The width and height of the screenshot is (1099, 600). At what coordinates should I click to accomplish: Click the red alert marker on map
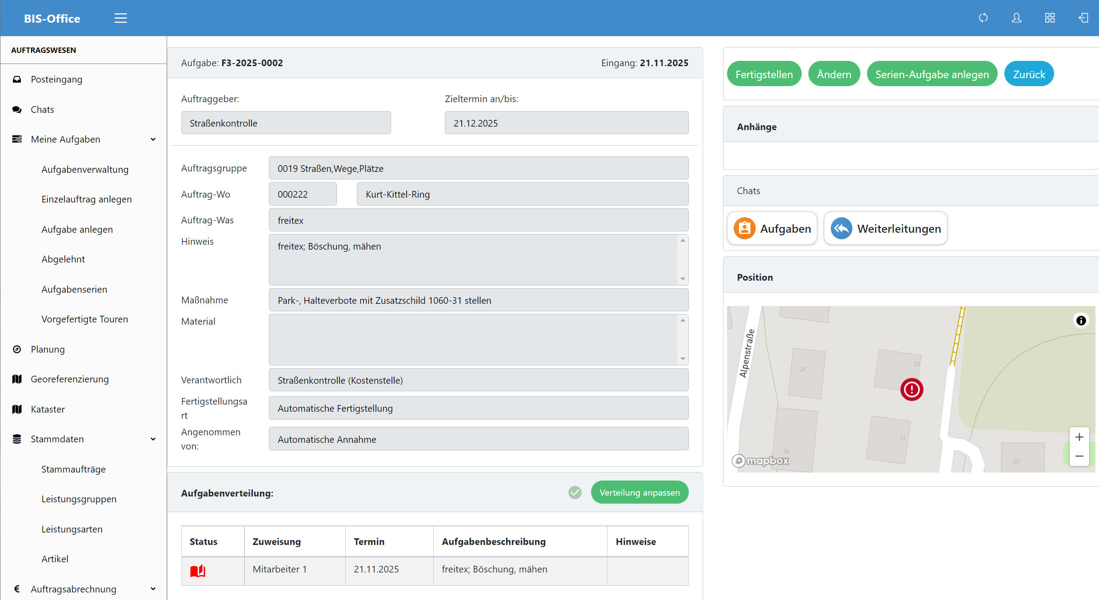click(911, 389)
